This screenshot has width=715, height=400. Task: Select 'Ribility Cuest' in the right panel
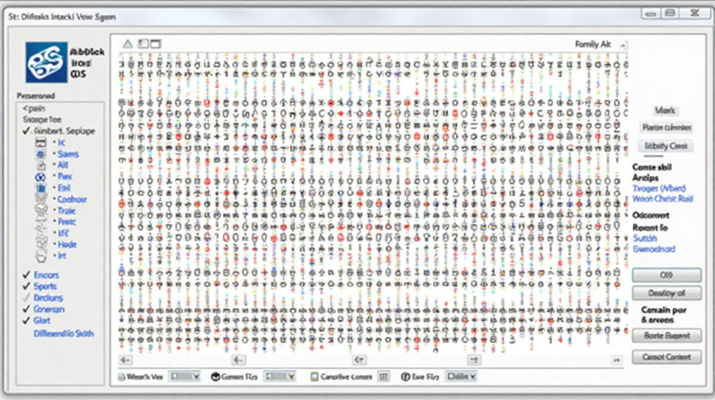click(x=666, y=146)
